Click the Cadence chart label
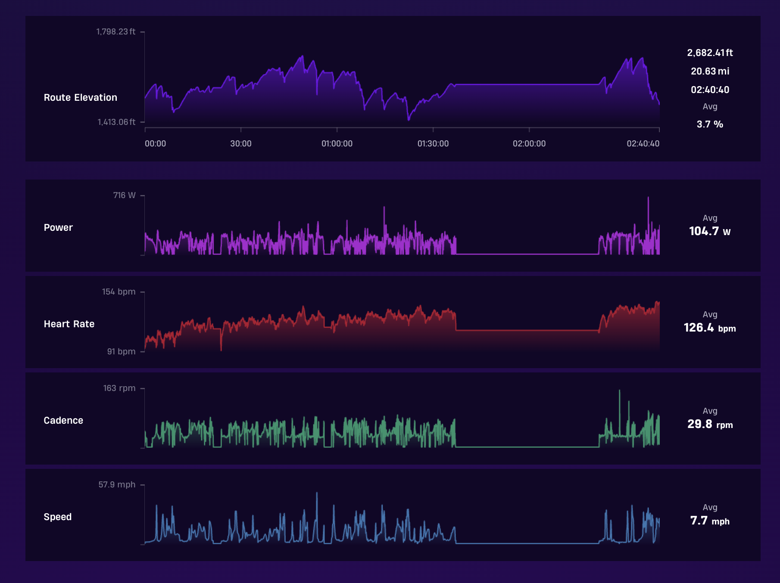The image size is (780, 583). click(63, 420)
